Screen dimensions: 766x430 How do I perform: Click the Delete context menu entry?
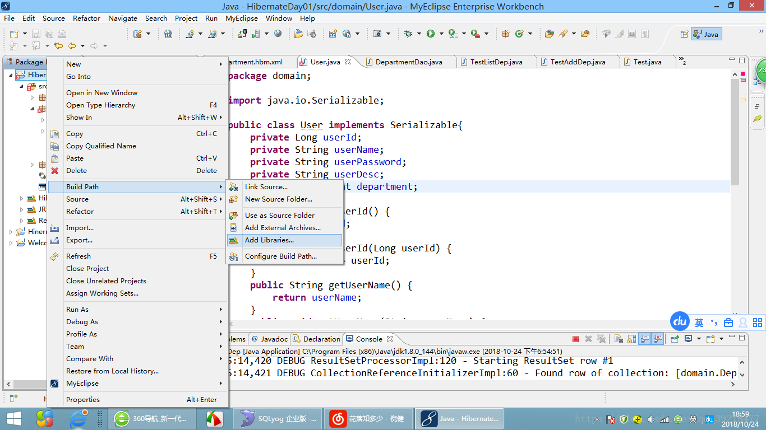tap(137, 171)
